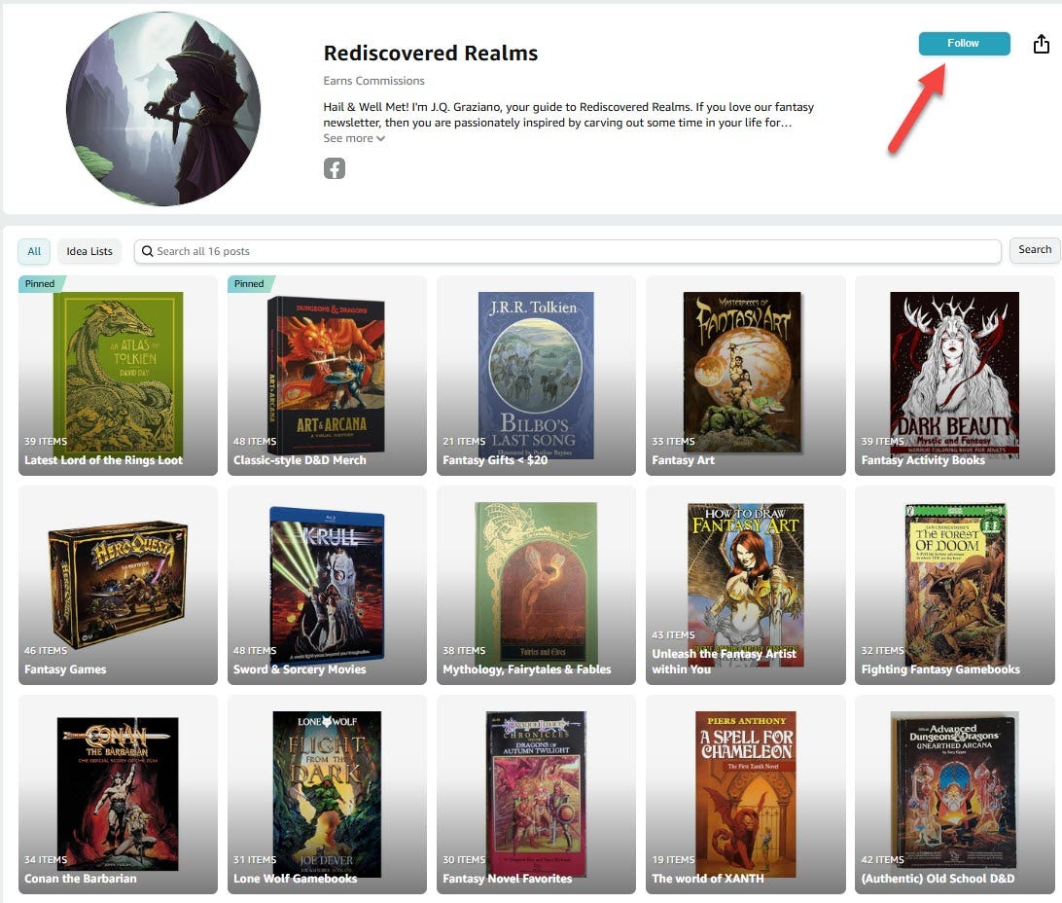Open Unleash the Fantasy Artist within You
The height and width of the screenshot is (903, 1062).
coord(746,585)
